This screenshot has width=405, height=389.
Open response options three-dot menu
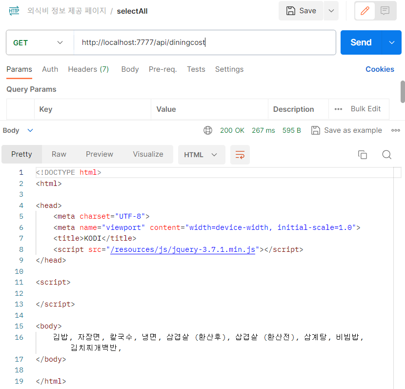(x=395, y=130)
